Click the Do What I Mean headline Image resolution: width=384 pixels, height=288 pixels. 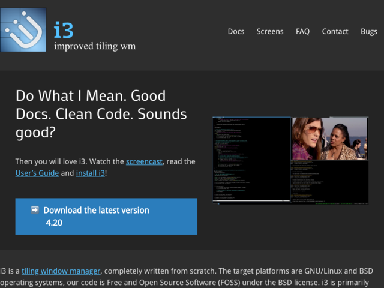101,114
